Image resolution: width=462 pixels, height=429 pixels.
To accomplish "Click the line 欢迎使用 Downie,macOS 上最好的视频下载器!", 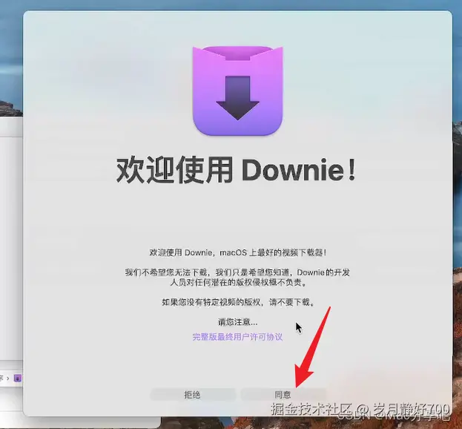I will click(238, 252).
